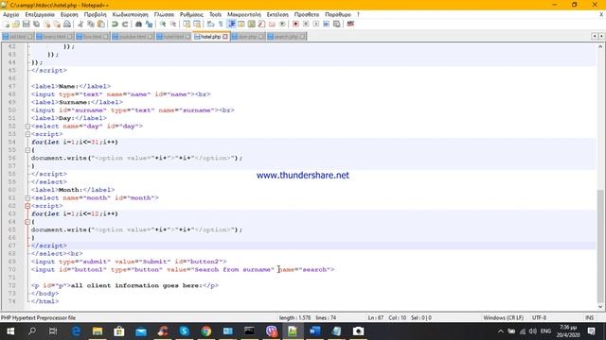The height and width of the screenshot is (340, 606).
Task: Open Folder as Workspace icon
Action: coord(272,24)
